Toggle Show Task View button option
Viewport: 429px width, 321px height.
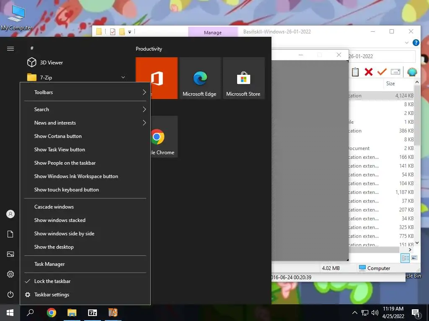(85, 150)
